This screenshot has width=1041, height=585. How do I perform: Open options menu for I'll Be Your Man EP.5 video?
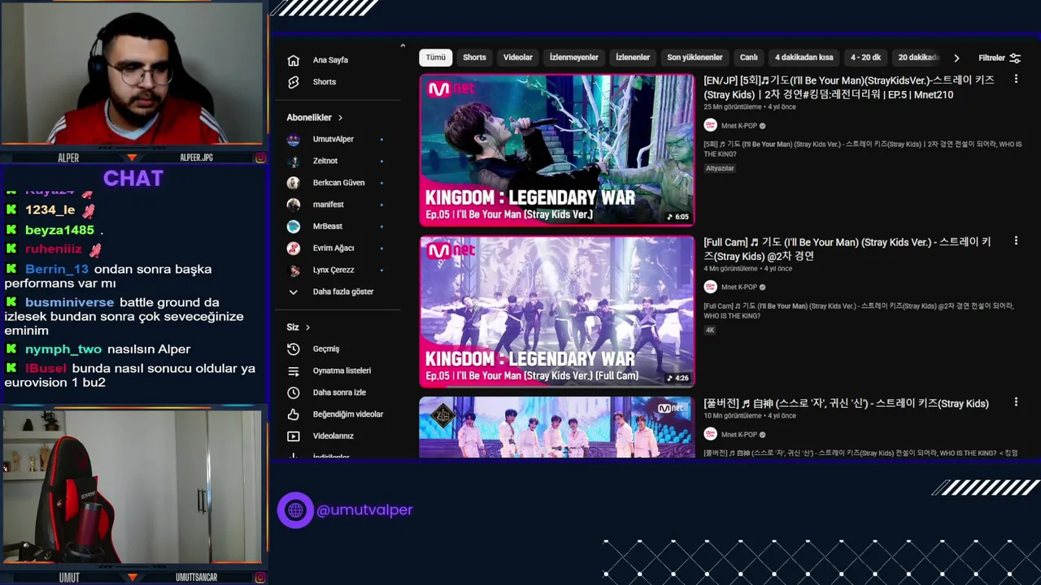(x=1016, y=79)
